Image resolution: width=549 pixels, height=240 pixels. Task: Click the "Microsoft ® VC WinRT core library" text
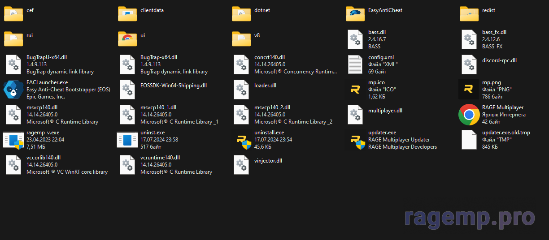click(67, 172)
